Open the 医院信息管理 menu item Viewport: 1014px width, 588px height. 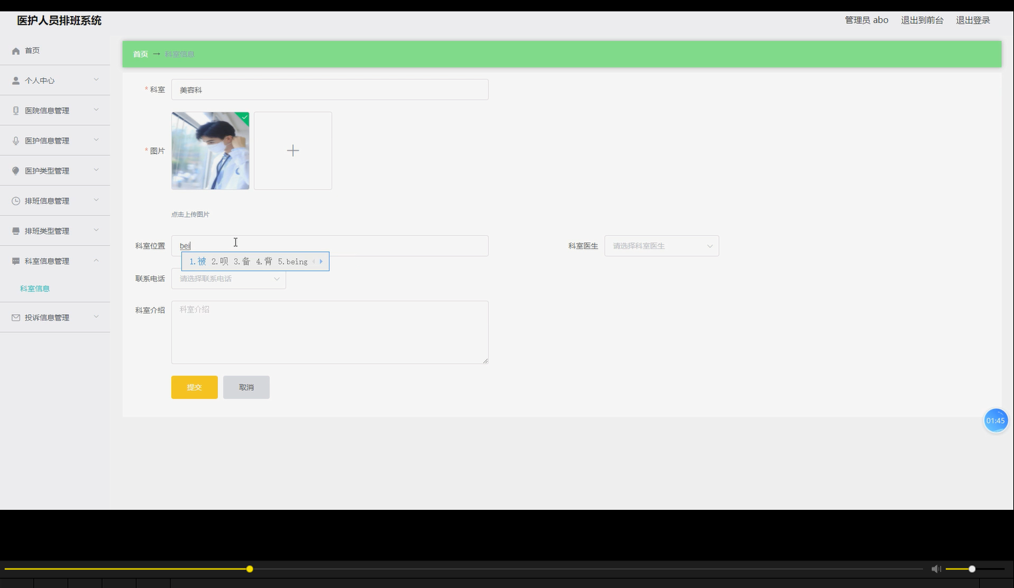point(55,111)
